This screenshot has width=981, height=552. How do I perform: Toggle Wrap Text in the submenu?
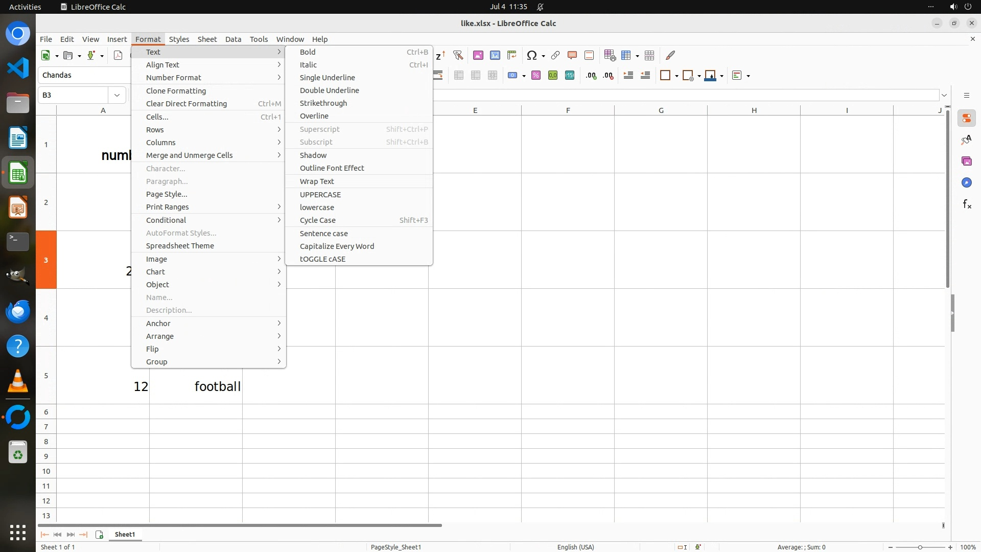(317, 181)
